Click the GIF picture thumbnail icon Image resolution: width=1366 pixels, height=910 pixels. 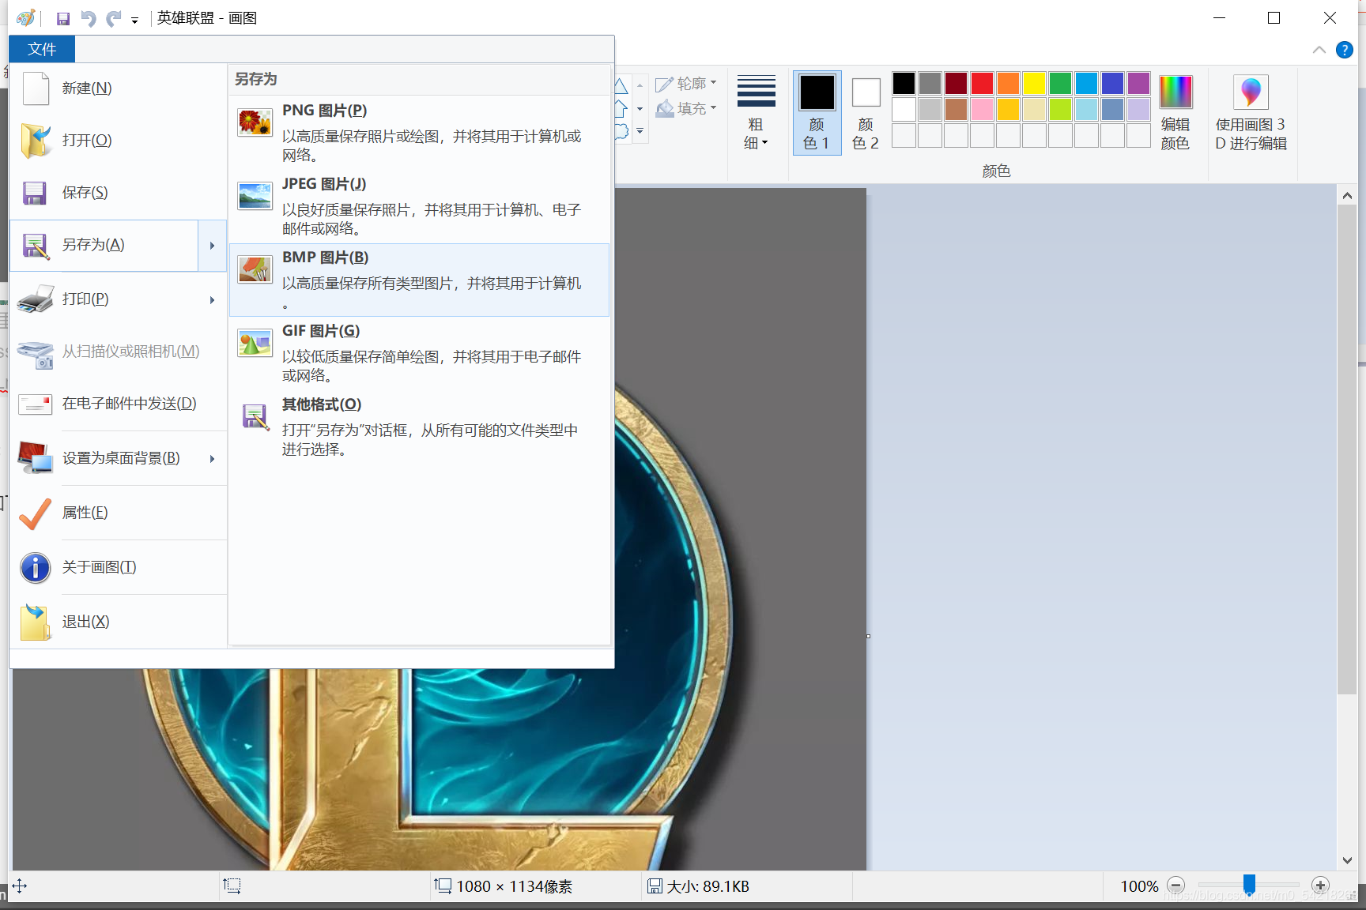pos(255,342)
